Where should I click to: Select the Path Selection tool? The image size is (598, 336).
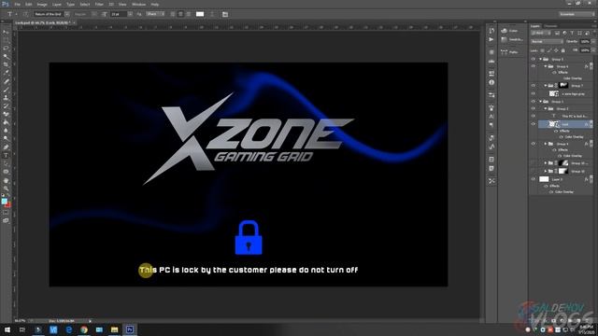[x=7, y=163]
